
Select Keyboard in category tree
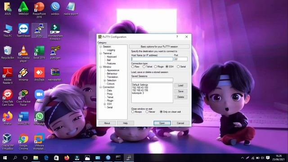coord(112,57)
